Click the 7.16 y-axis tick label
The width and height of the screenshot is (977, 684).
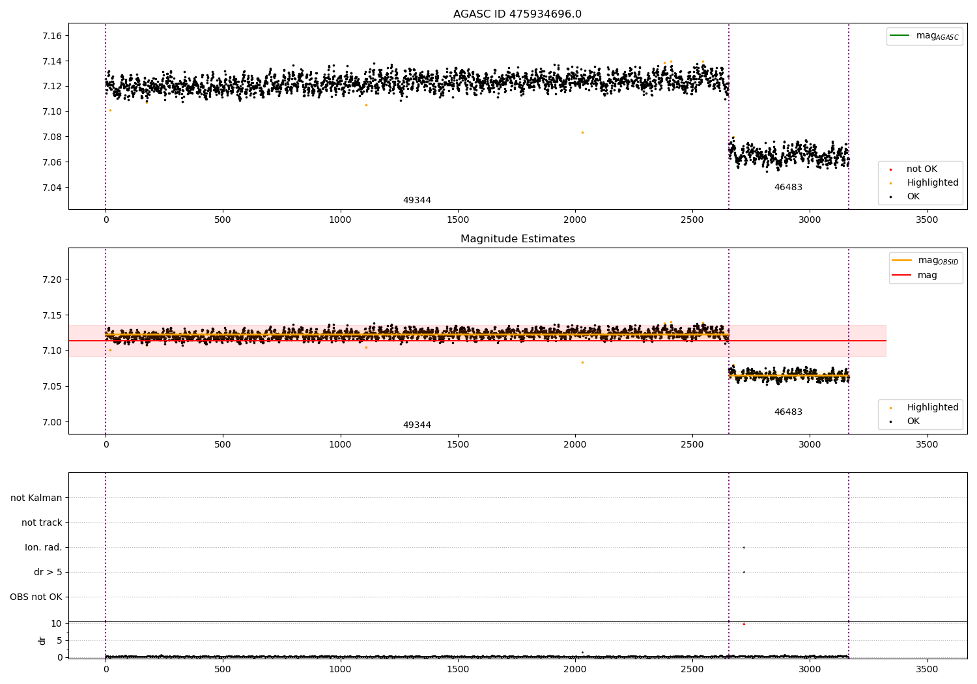click(x=52, y=36)
